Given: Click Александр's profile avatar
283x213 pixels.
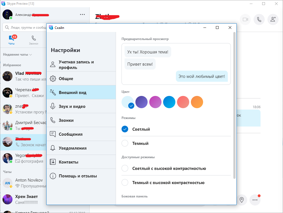Looking at the screenshot, I should pos(7,14).
